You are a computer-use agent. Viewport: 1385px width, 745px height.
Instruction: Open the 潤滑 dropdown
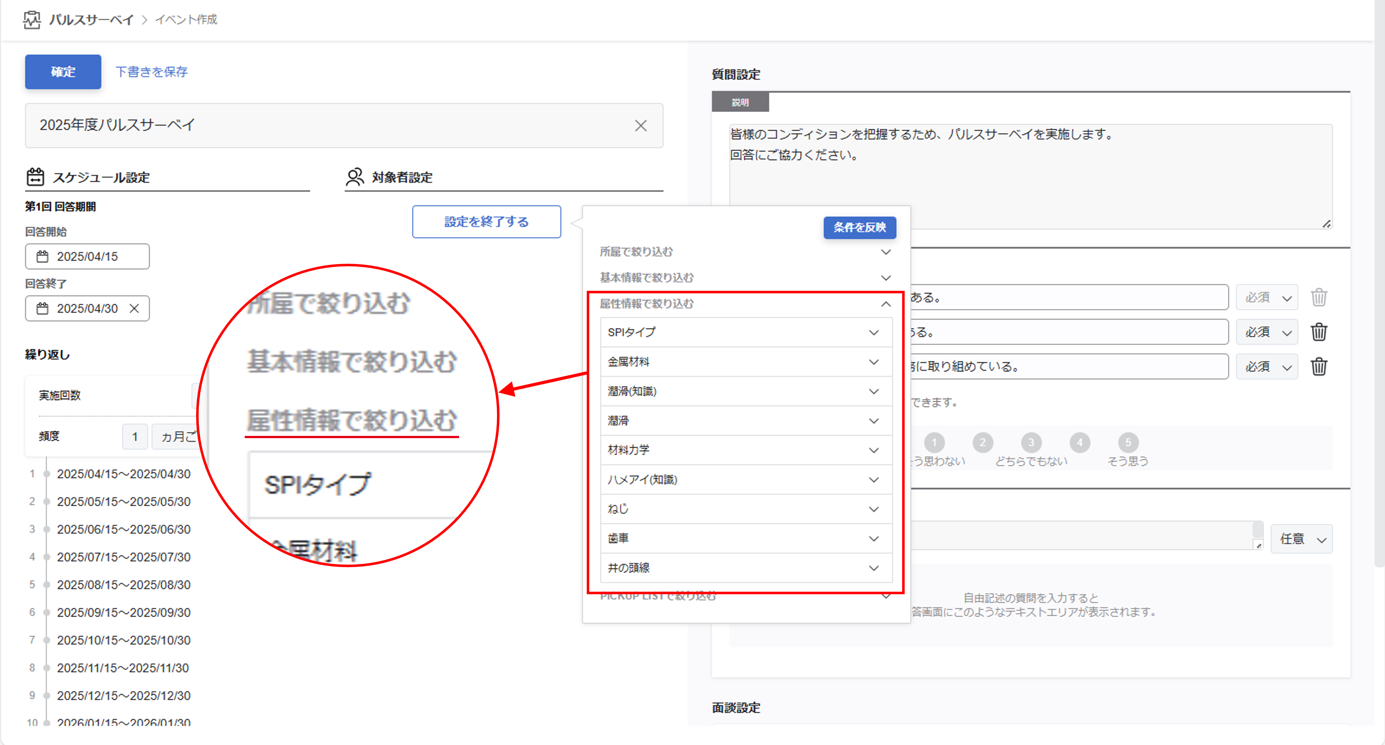pos(746,421)
